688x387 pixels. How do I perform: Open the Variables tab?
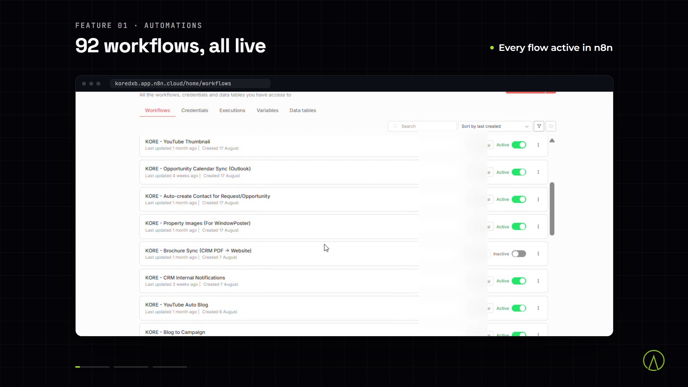tap(267, 110)
